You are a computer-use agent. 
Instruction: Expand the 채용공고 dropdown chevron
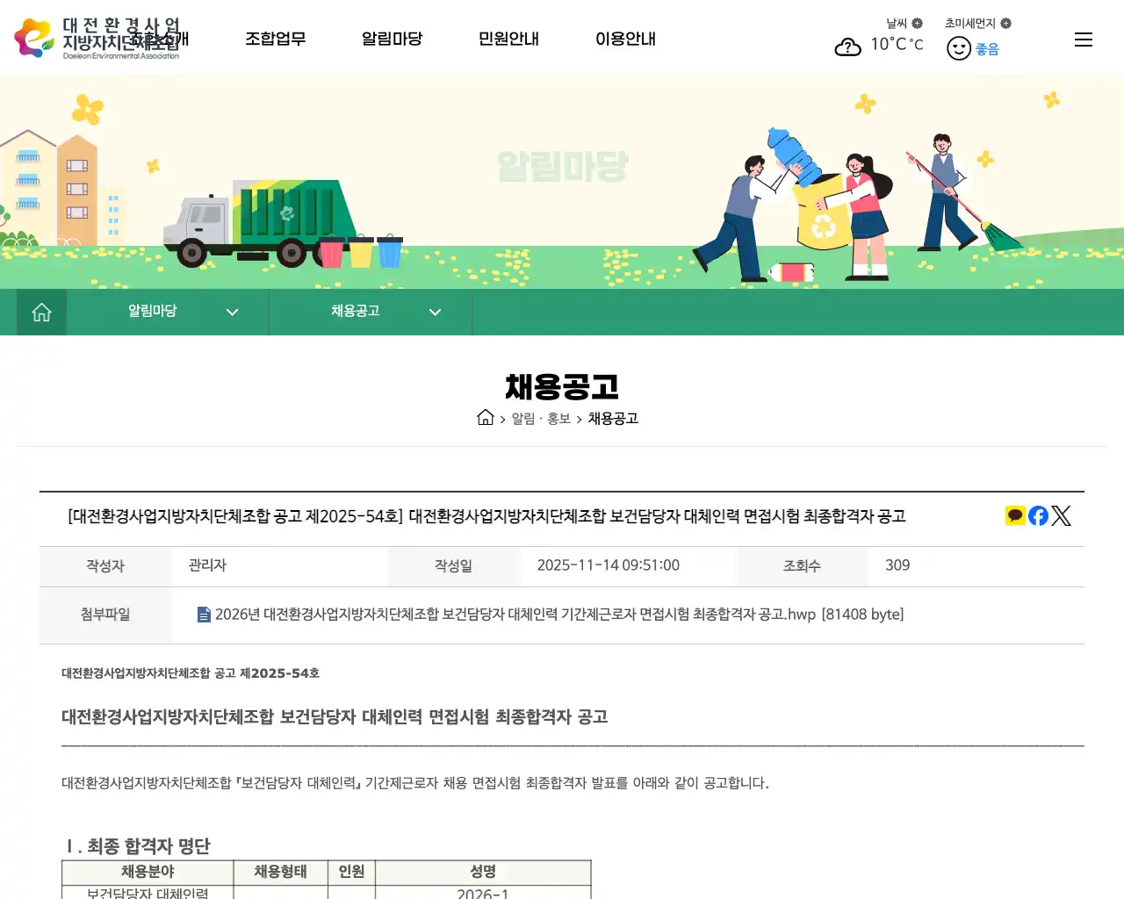435,312
